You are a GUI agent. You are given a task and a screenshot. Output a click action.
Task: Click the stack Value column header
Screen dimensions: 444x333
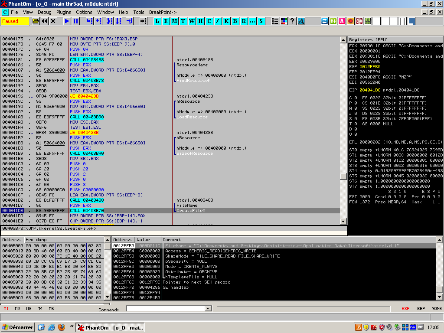148,239
